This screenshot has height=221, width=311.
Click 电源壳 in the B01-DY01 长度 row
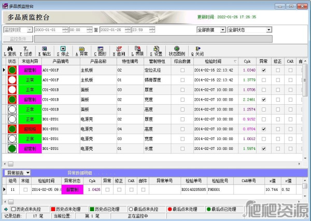coord(87,148)
